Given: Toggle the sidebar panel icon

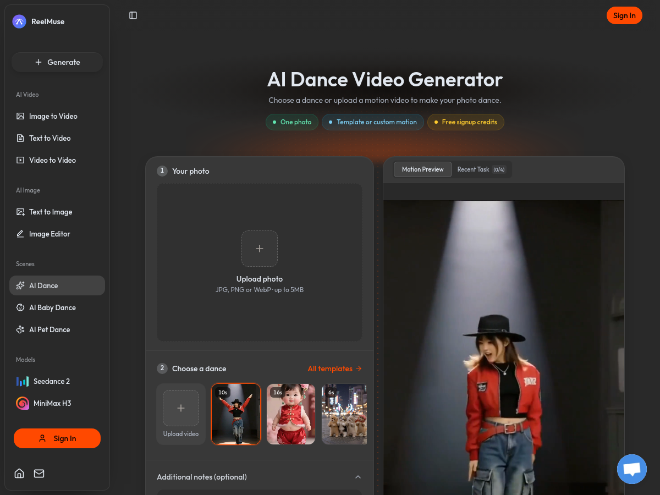Looking at the screenshot, I should coord(133,15).
